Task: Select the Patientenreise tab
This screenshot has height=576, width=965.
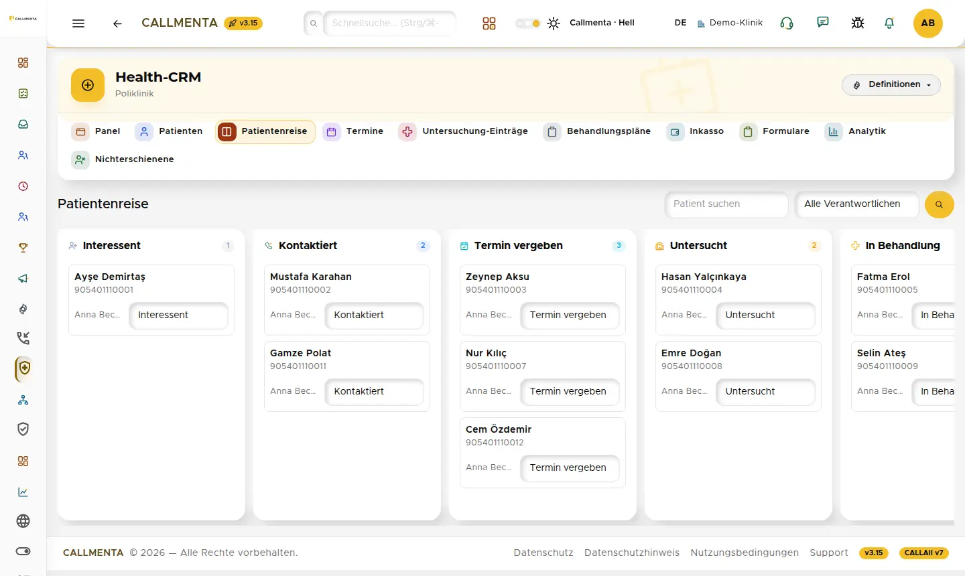Action: pos(265,131)
